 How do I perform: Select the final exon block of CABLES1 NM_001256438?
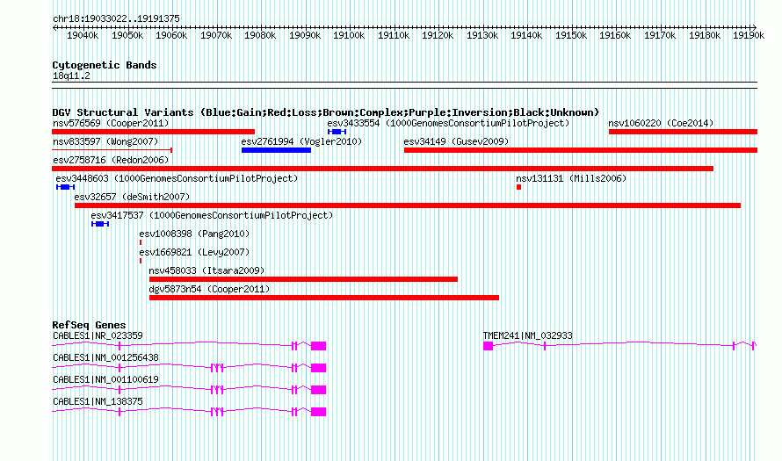pyautogui.click(x=319, y=368)
